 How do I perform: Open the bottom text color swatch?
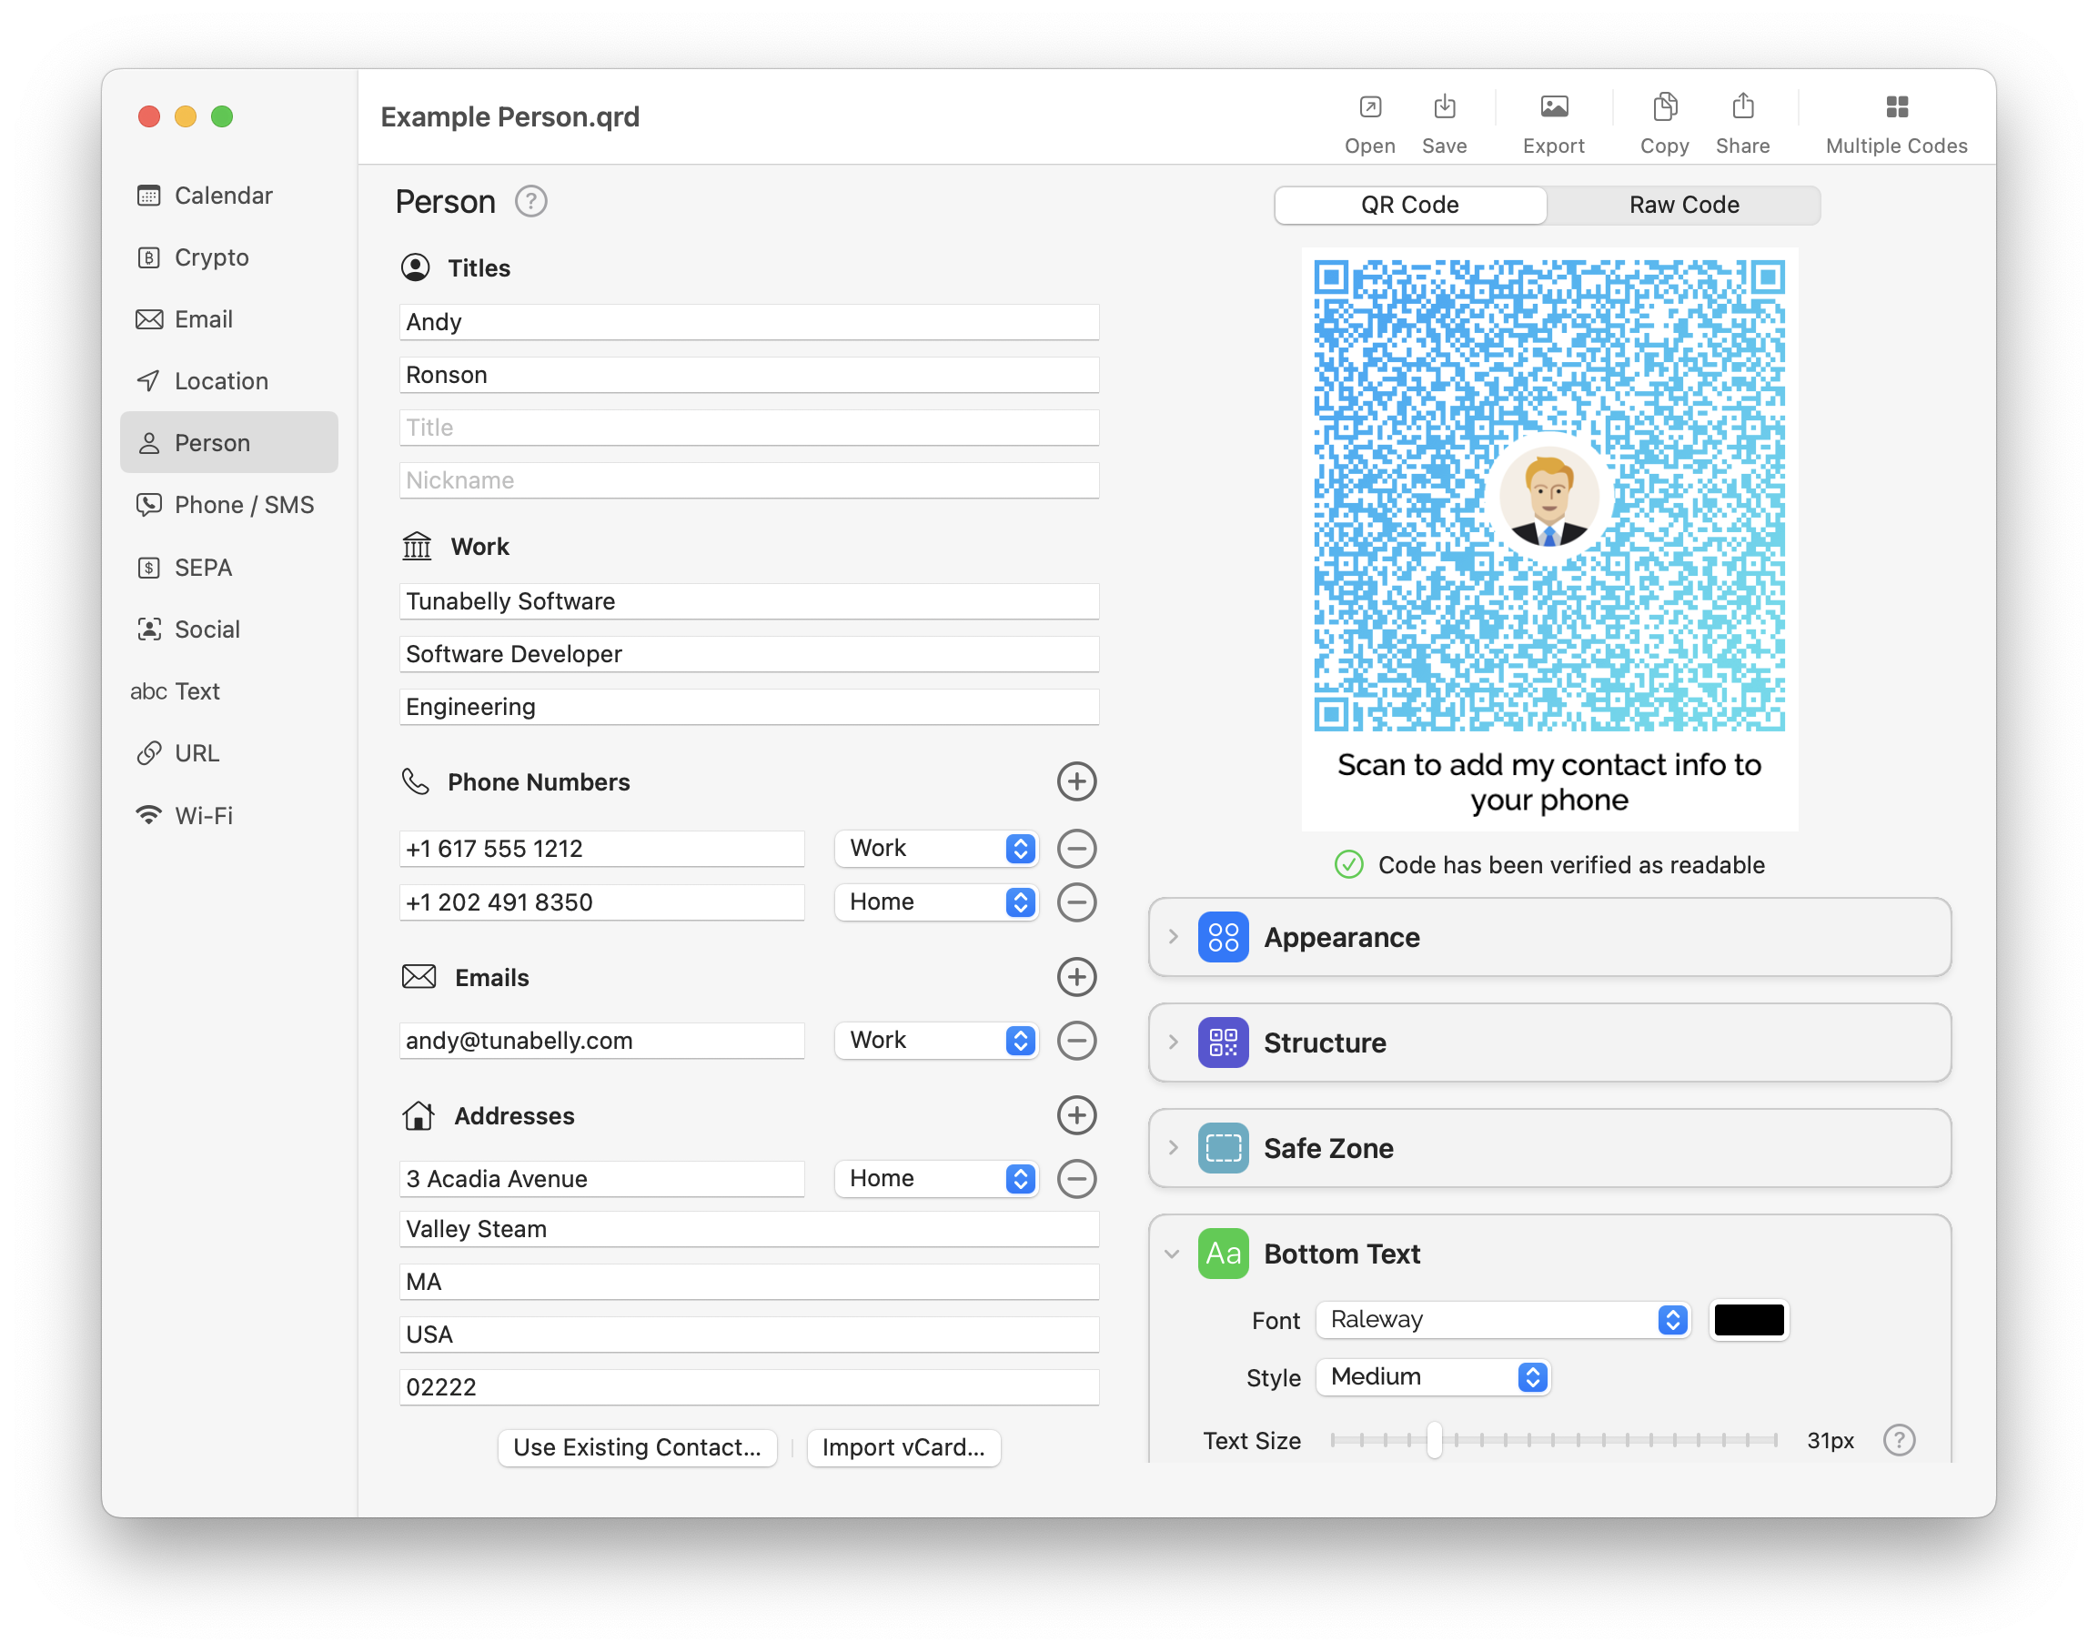[1749, 1319]
